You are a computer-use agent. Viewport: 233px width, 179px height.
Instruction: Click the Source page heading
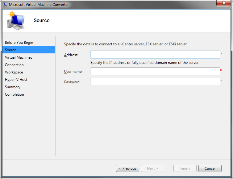[41, 20]
